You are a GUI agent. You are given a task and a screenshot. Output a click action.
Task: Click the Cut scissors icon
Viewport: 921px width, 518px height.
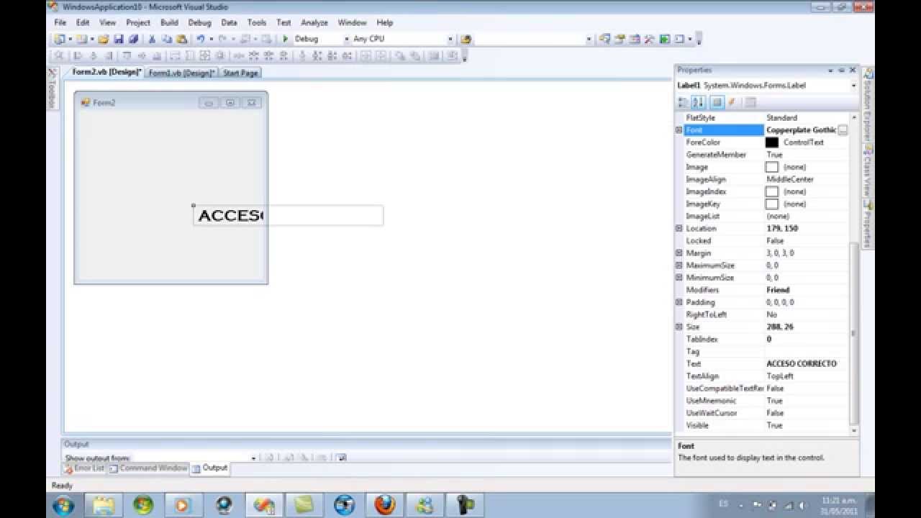coord(152,39)
